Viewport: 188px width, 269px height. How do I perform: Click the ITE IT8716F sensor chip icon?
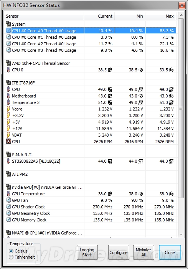[x=8, y=83]
